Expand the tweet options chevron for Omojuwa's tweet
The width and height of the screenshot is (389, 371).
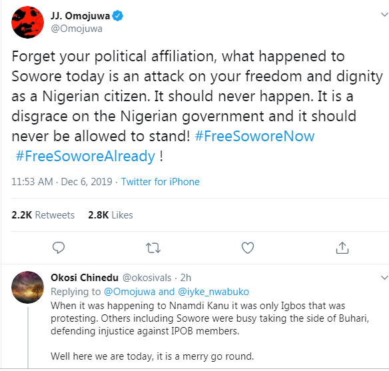pyautogui.click(x=384, y=15)
